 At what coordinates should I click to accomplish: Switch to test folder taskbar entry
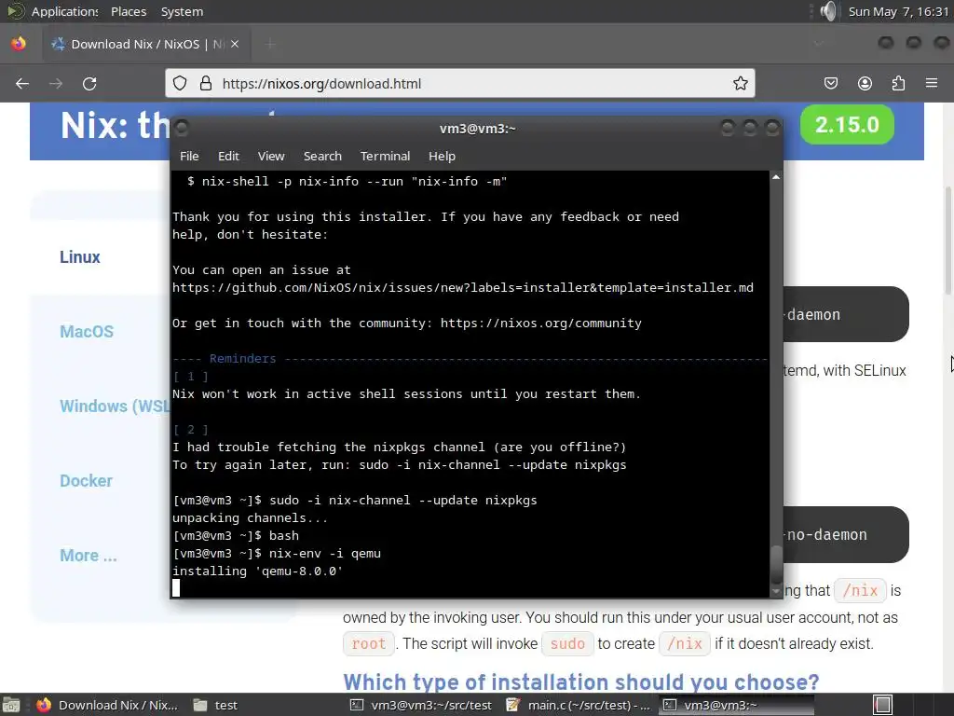215,705
